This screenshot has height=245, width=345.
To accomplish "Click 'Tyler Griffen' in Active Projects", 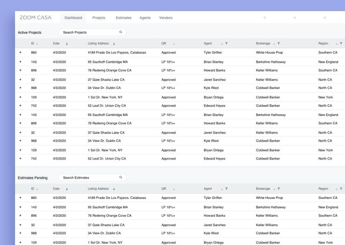I will [213, 53].
